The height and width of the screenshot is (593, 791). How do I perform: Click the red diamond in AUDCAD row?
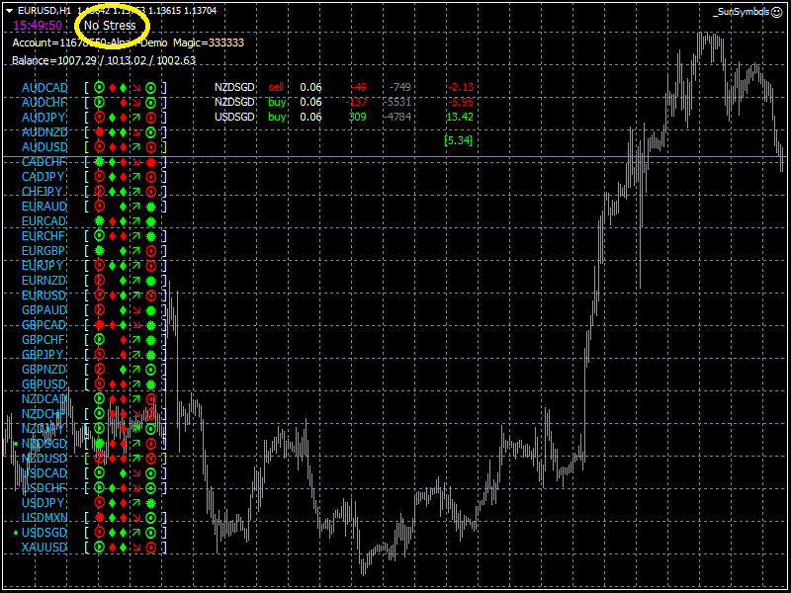(x=113, y=88)
